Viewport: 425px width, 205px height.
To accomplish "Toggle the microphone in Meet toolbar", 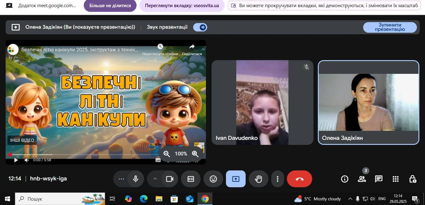I will pyautogui.click(x=136, y=179).
